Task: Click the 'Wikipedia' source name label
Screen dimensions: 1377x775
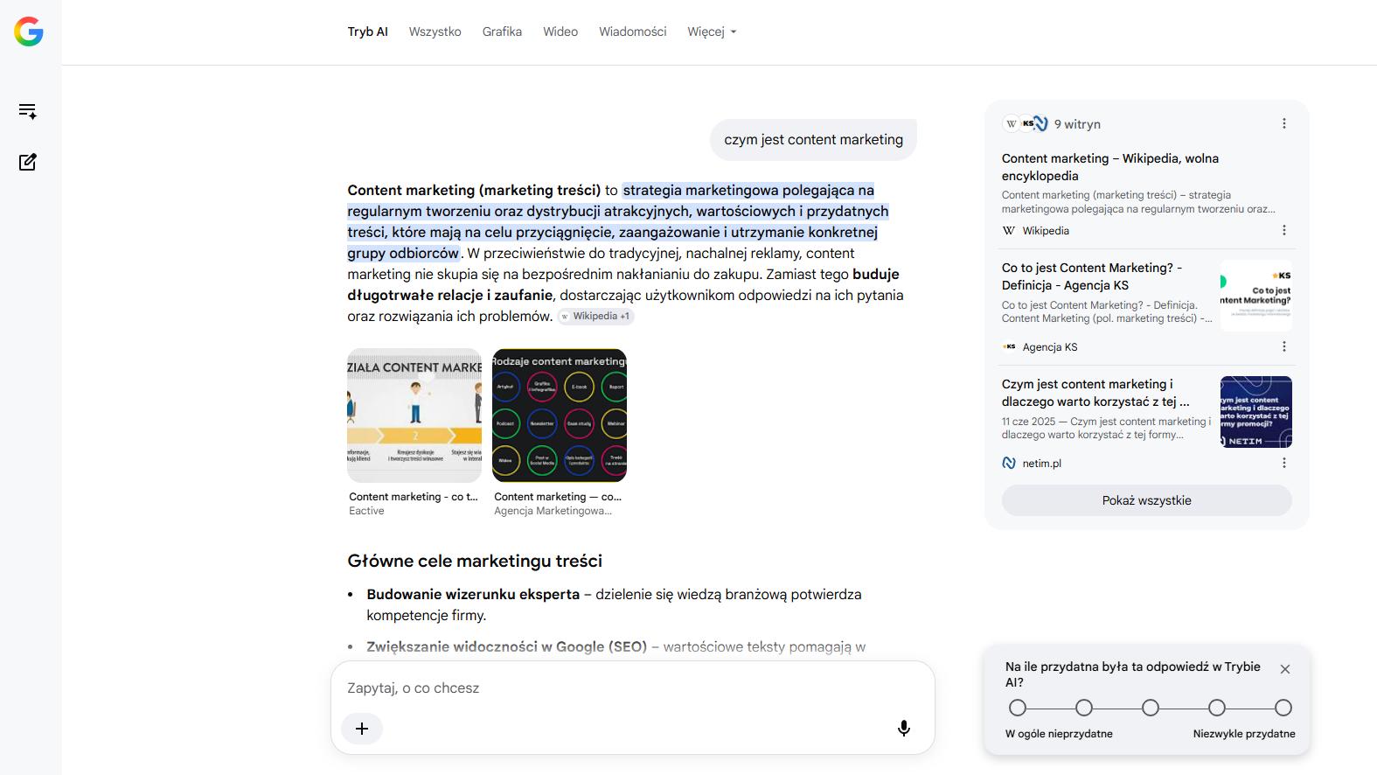Action: (1046, 231)
